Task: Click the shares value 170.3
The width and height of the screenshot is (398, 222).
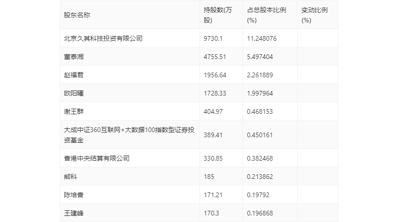Action: pos(212,213)
